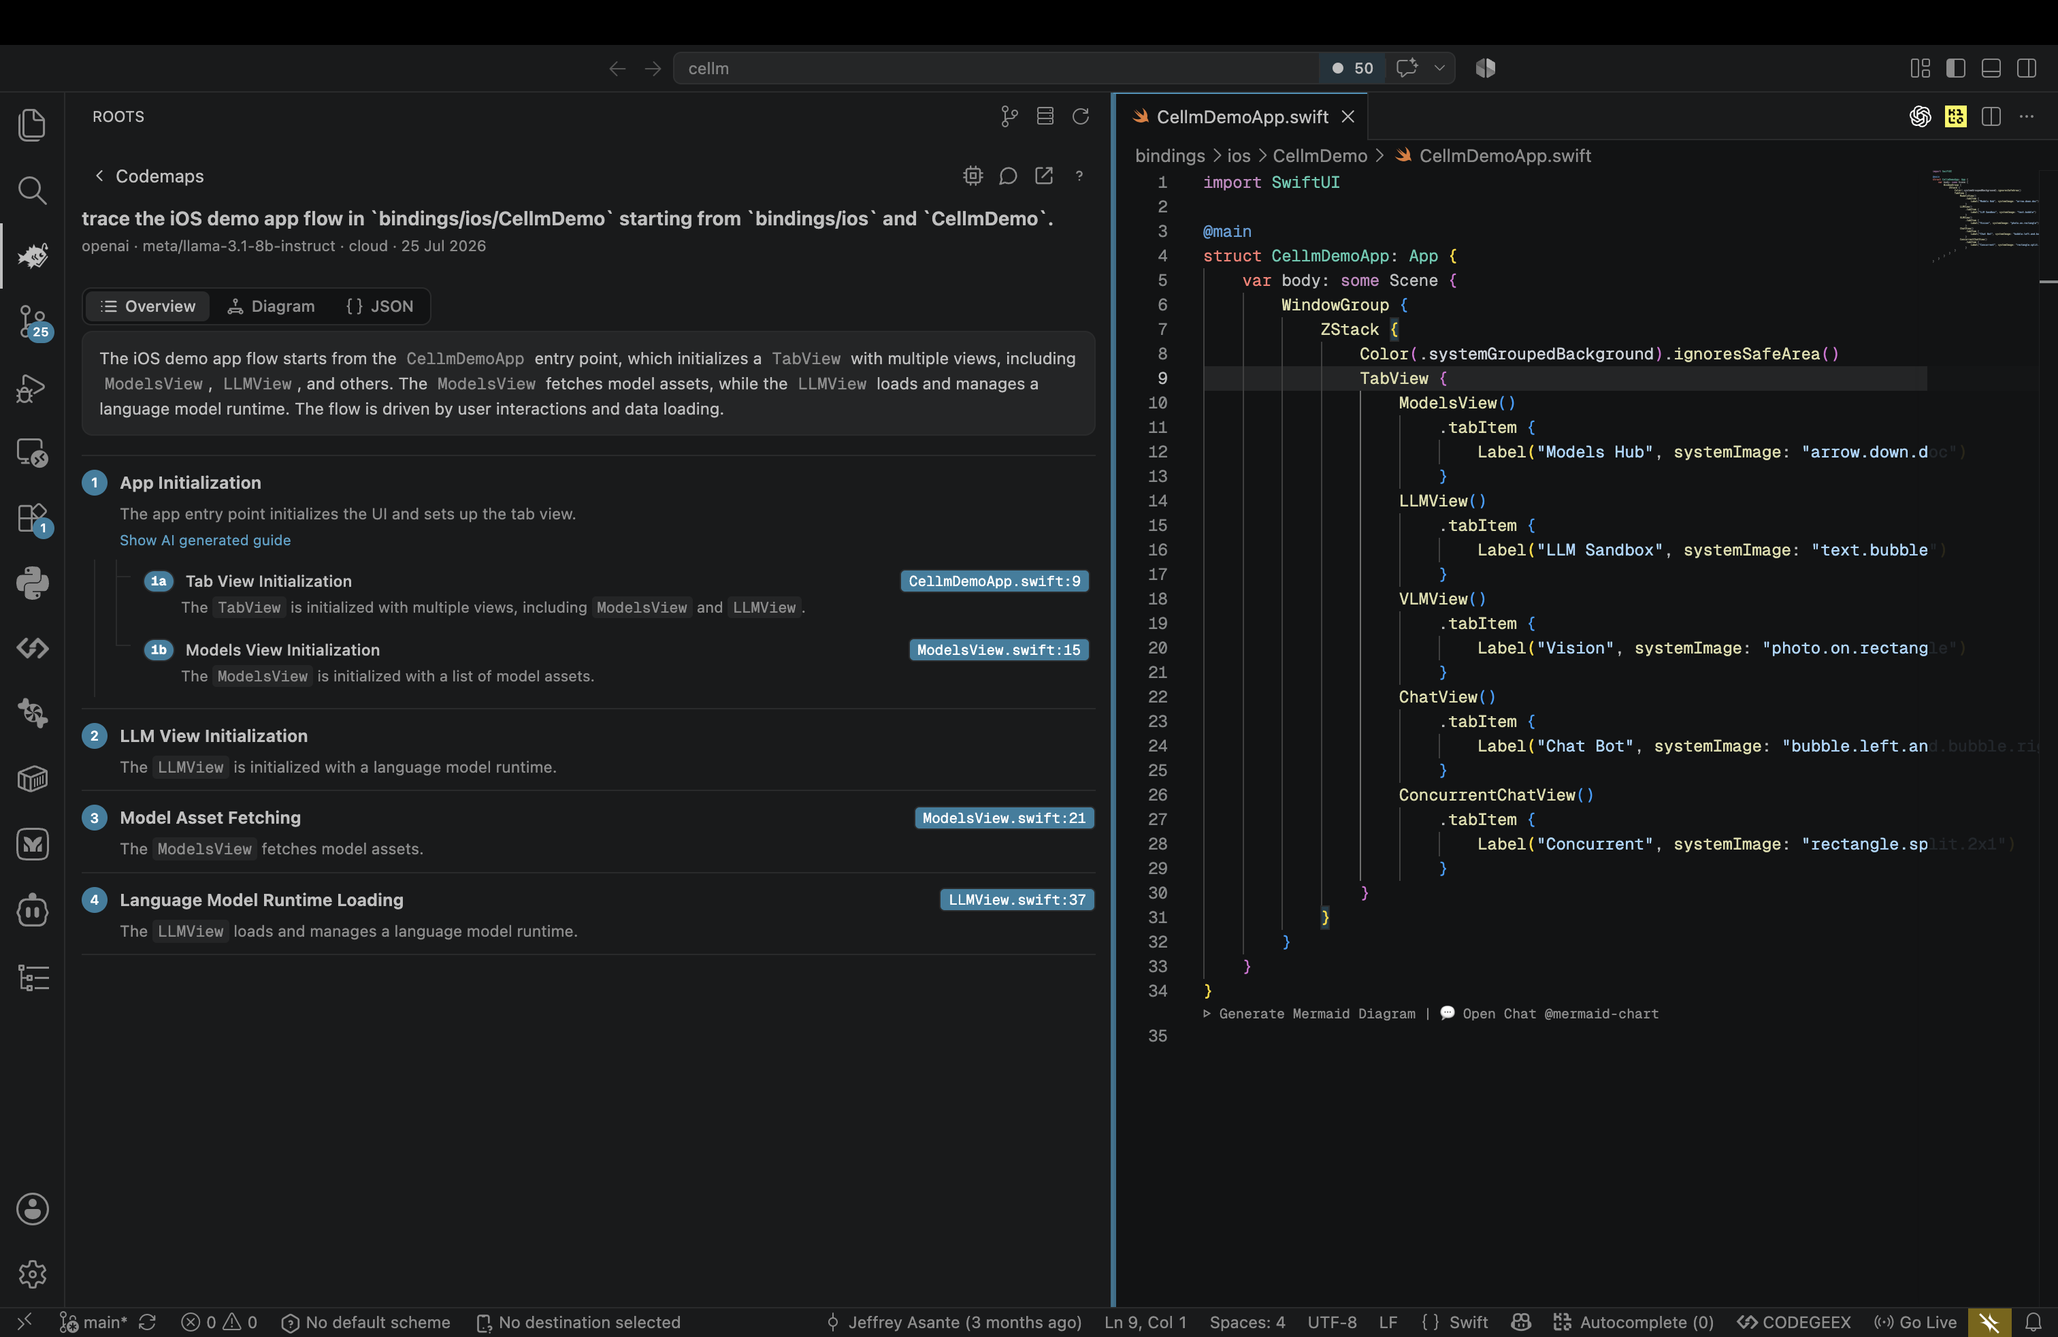Click the question mark help icon

pyautogui.click(x=1079, y=176)
